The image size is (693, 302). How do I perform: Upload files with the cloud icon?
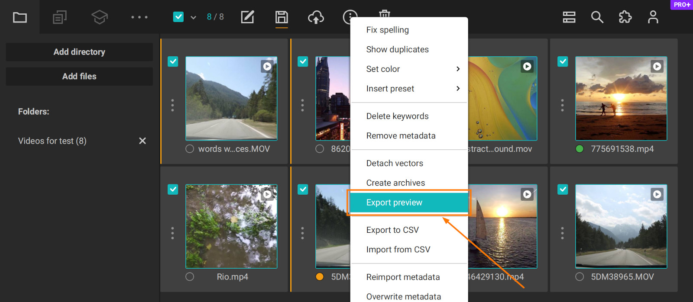pyautogui.click(x=316, y=17)
